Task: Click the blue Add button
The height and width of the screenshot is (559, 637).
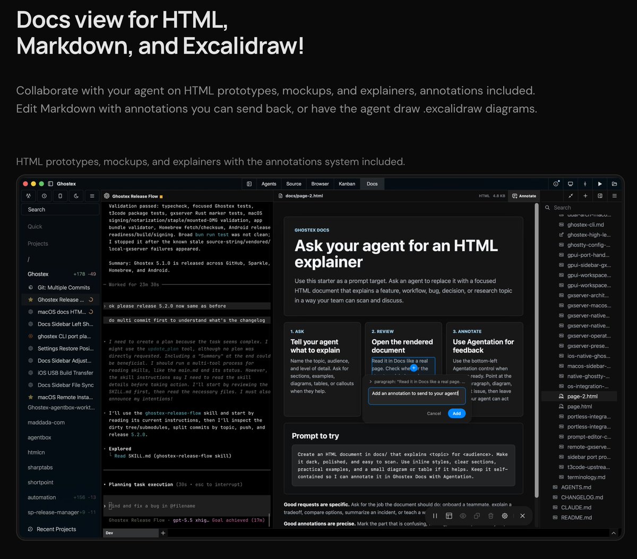Action: 457,414
